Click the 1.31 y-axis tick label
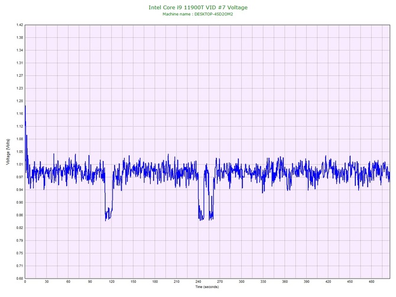This screenshot has height=297, width=396. click(20, 63)
